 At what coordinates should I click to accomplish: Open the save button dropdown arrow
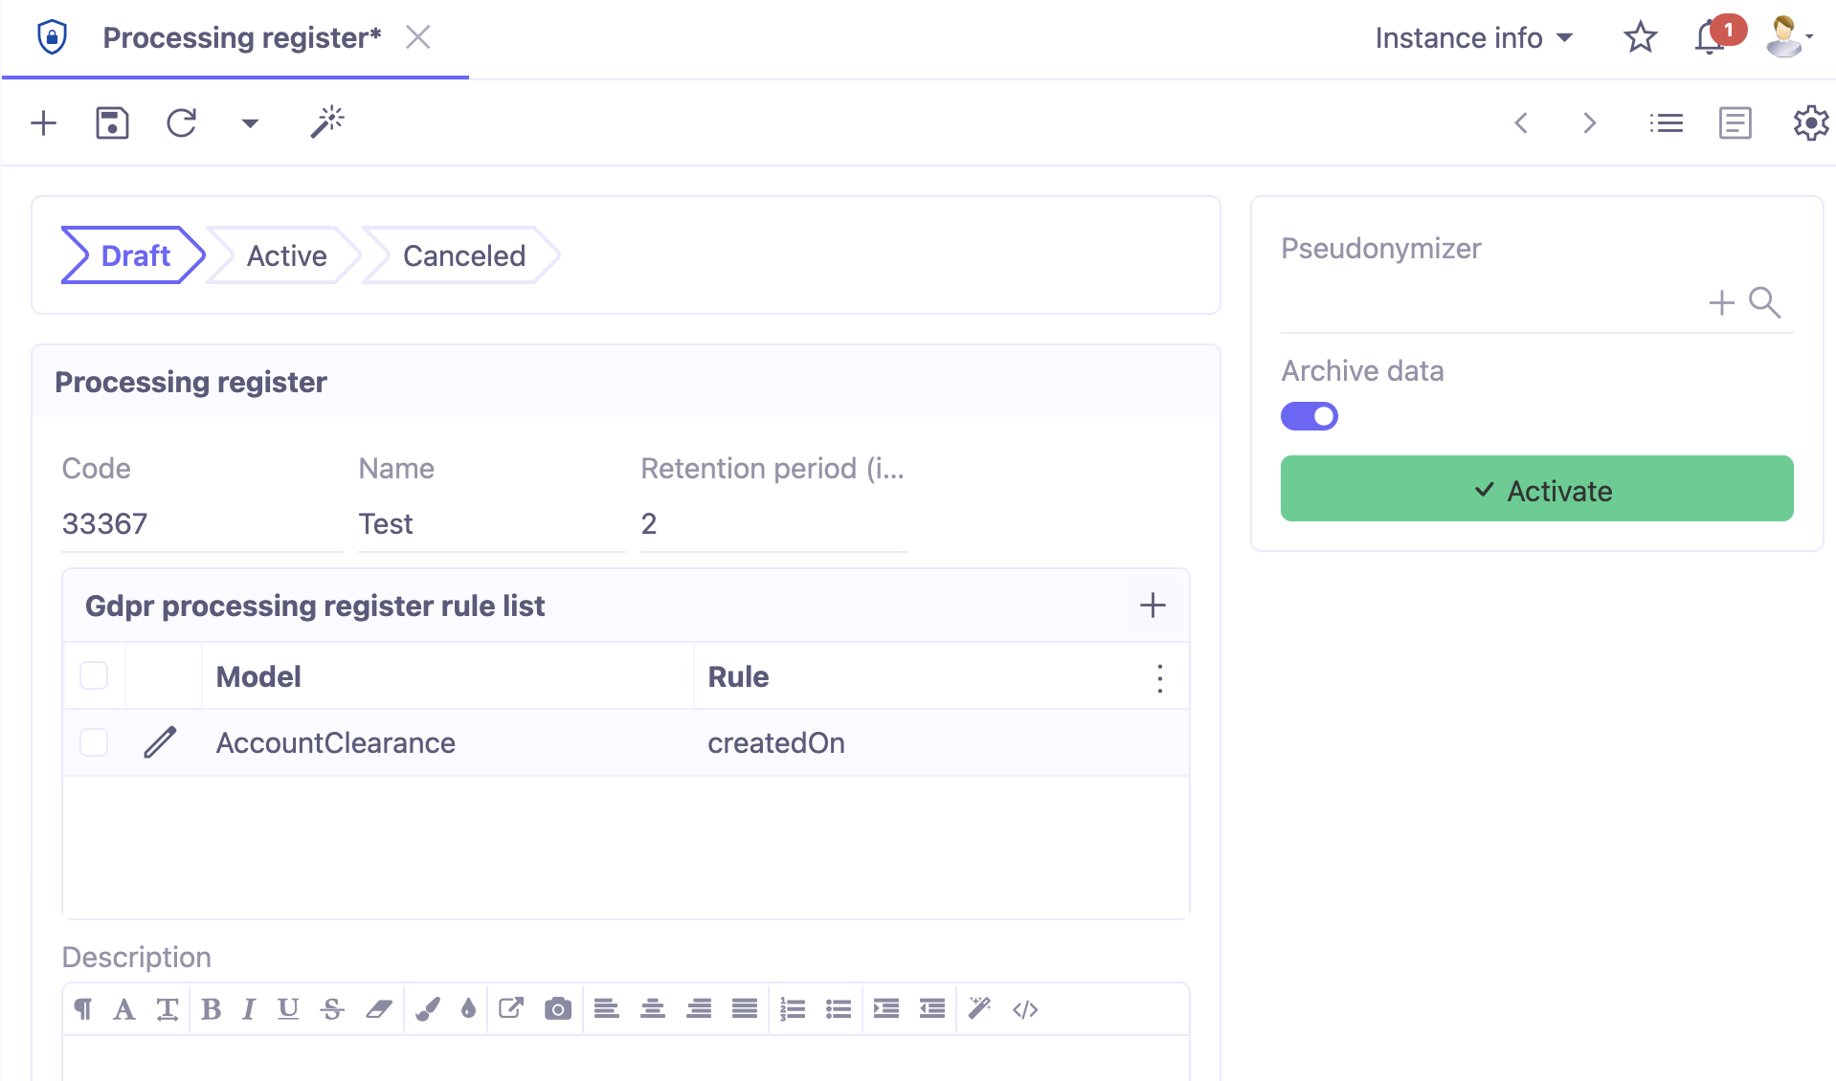tap(250, 123)
